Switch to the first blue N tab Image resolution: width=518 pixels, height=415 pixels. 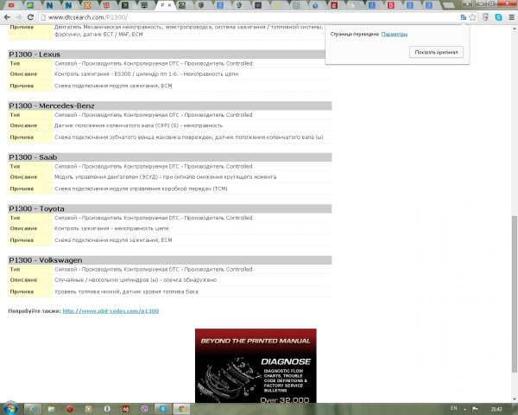(x=49, y=5)
